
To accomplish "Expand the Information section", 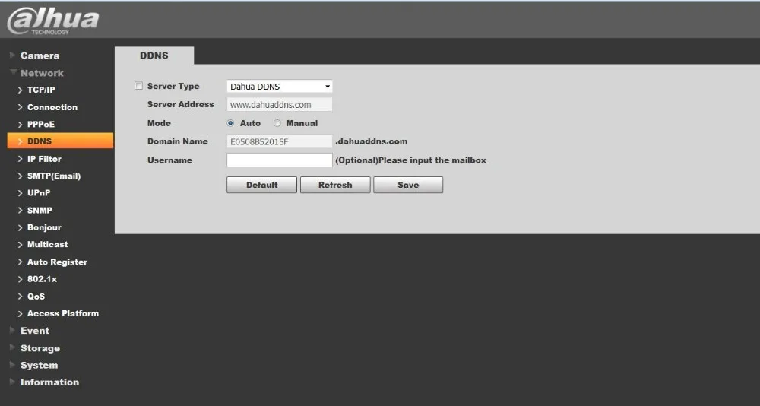I will click(x=49, y=382).
